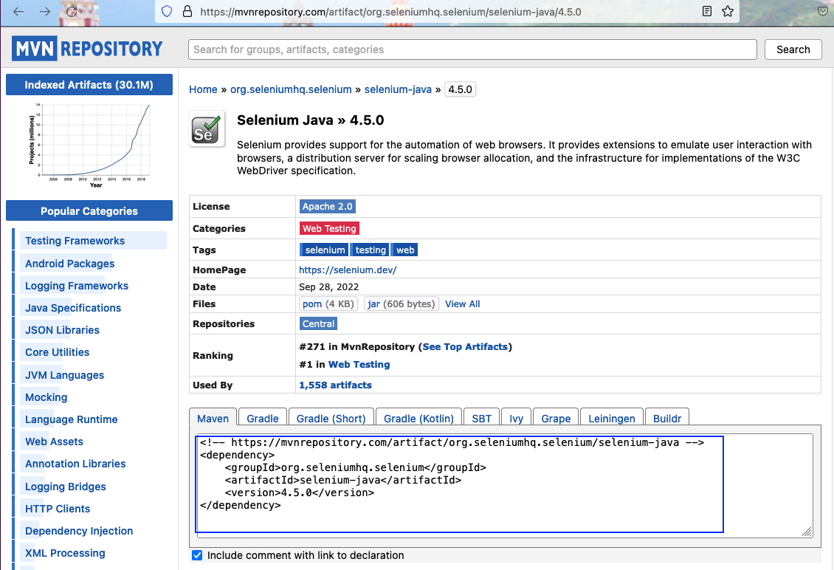The image size is (834, 570).
Task: Open the Logging Bridges category
Action: coord(66,487)
